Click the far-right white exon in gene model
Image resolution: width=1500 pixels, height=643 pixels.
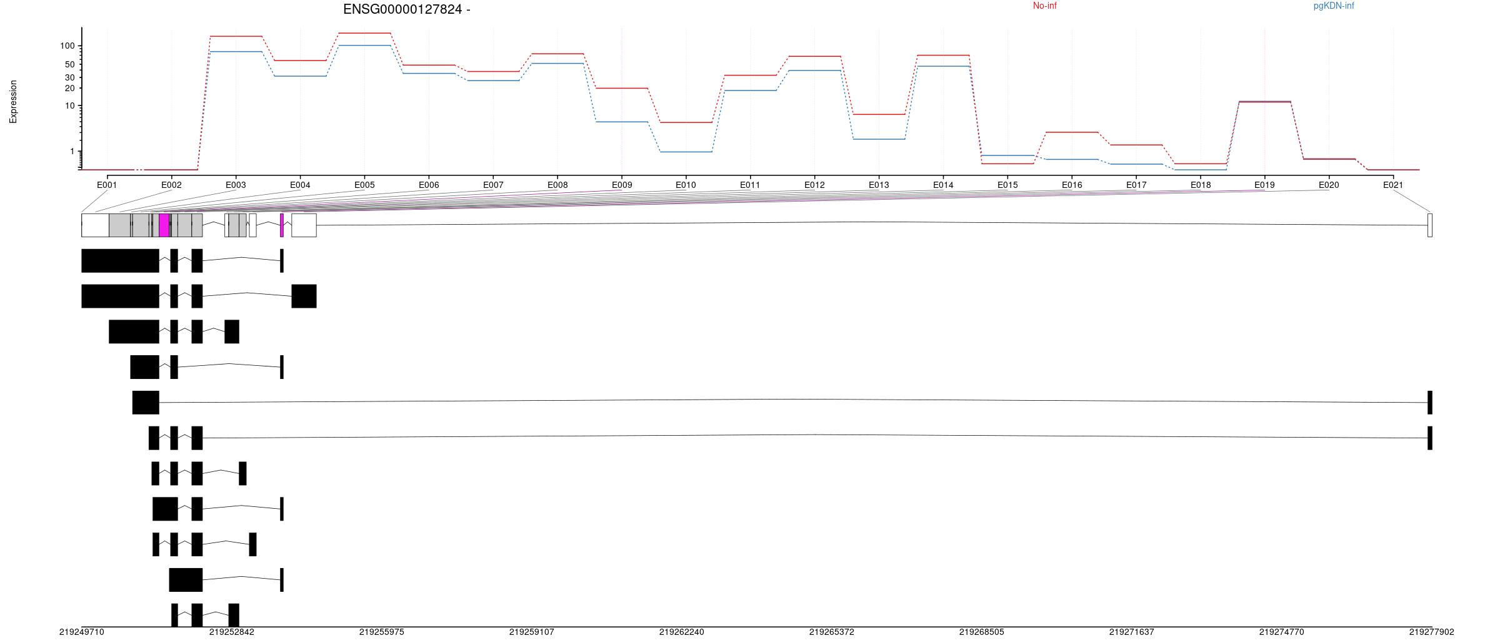click(x=1430, y=225)
